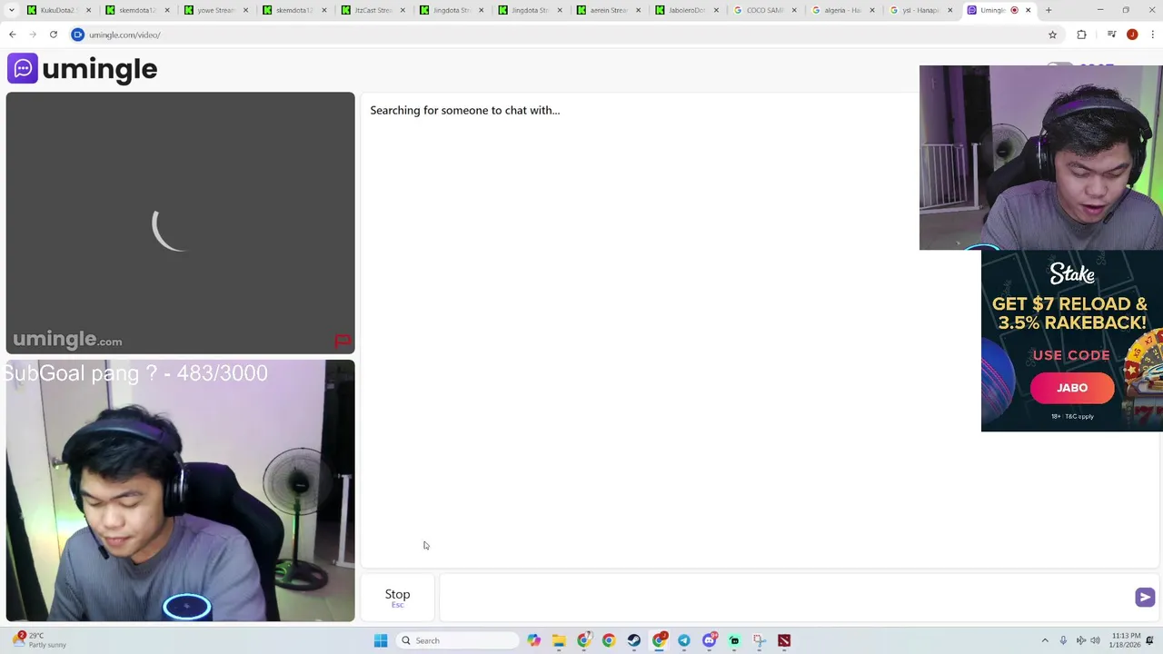Image resolution: width=1163 pixels, height=654 pixels.
Task: Open Dota 2 from the taskbar
Action: 784,640
